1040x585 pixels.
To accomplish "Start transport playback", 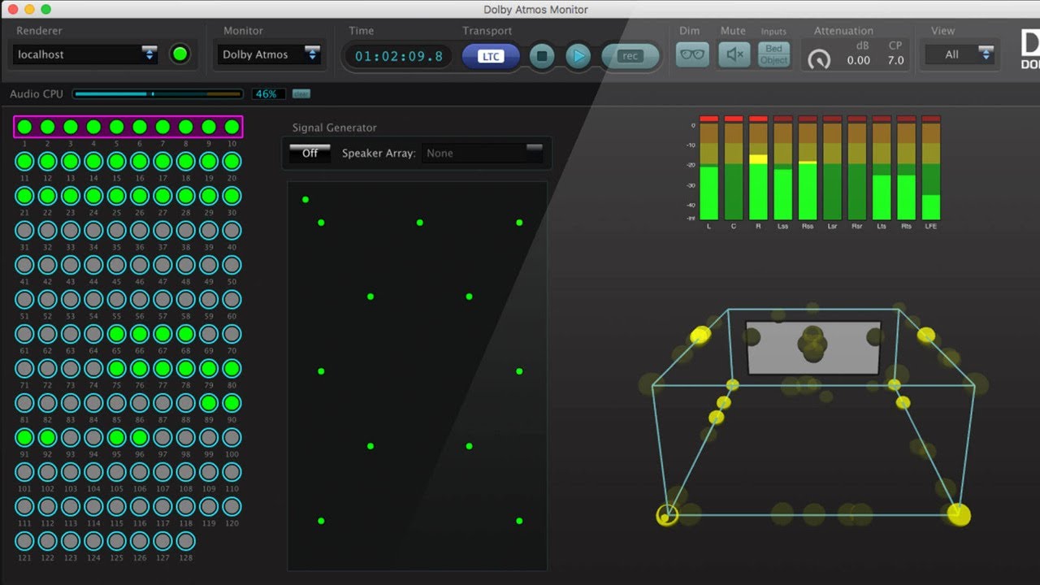I will tap(578, 56).
